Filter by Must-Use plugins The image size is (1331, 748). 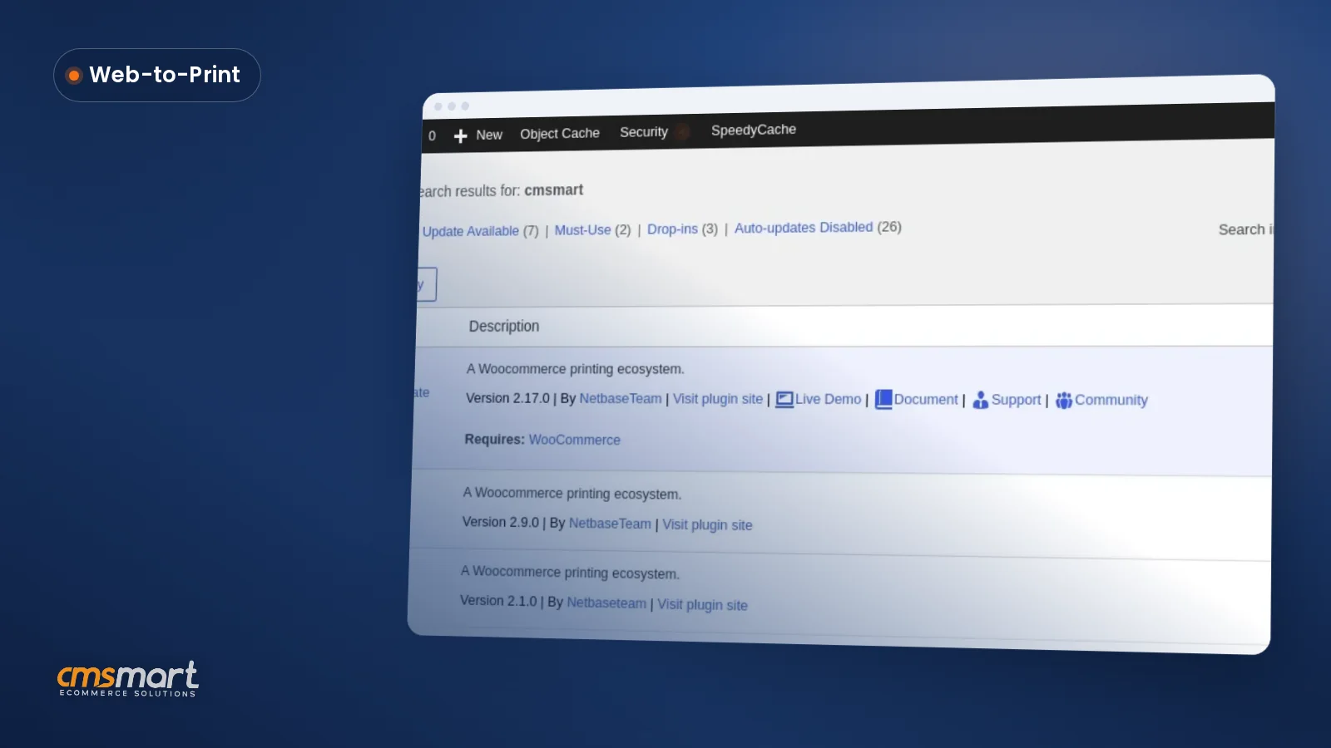(x=583, y=230)
